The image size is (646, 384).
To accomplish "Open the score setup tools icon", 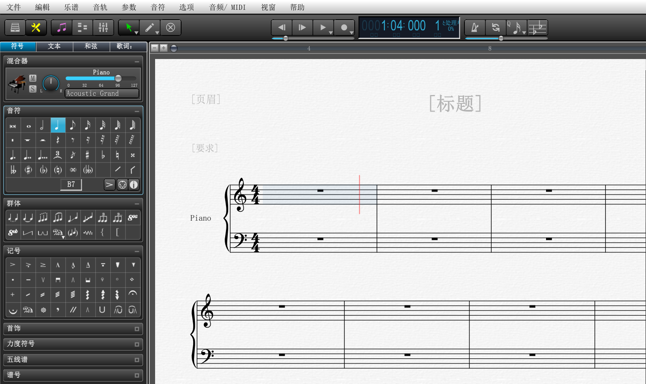I will (x=36, y=28).
